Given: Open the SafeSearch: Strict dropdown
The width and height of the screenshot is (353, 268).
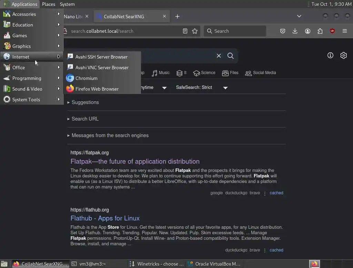Looking at the screenshot, I should tap(202, 87).
